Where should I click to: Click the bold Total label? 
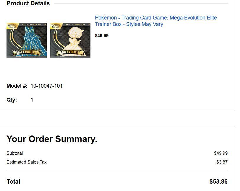click(x=13, y=182)
